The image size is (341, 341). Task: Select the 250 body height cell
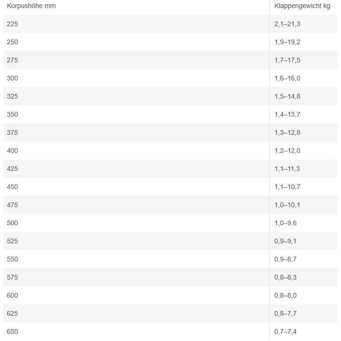(12, 42)
